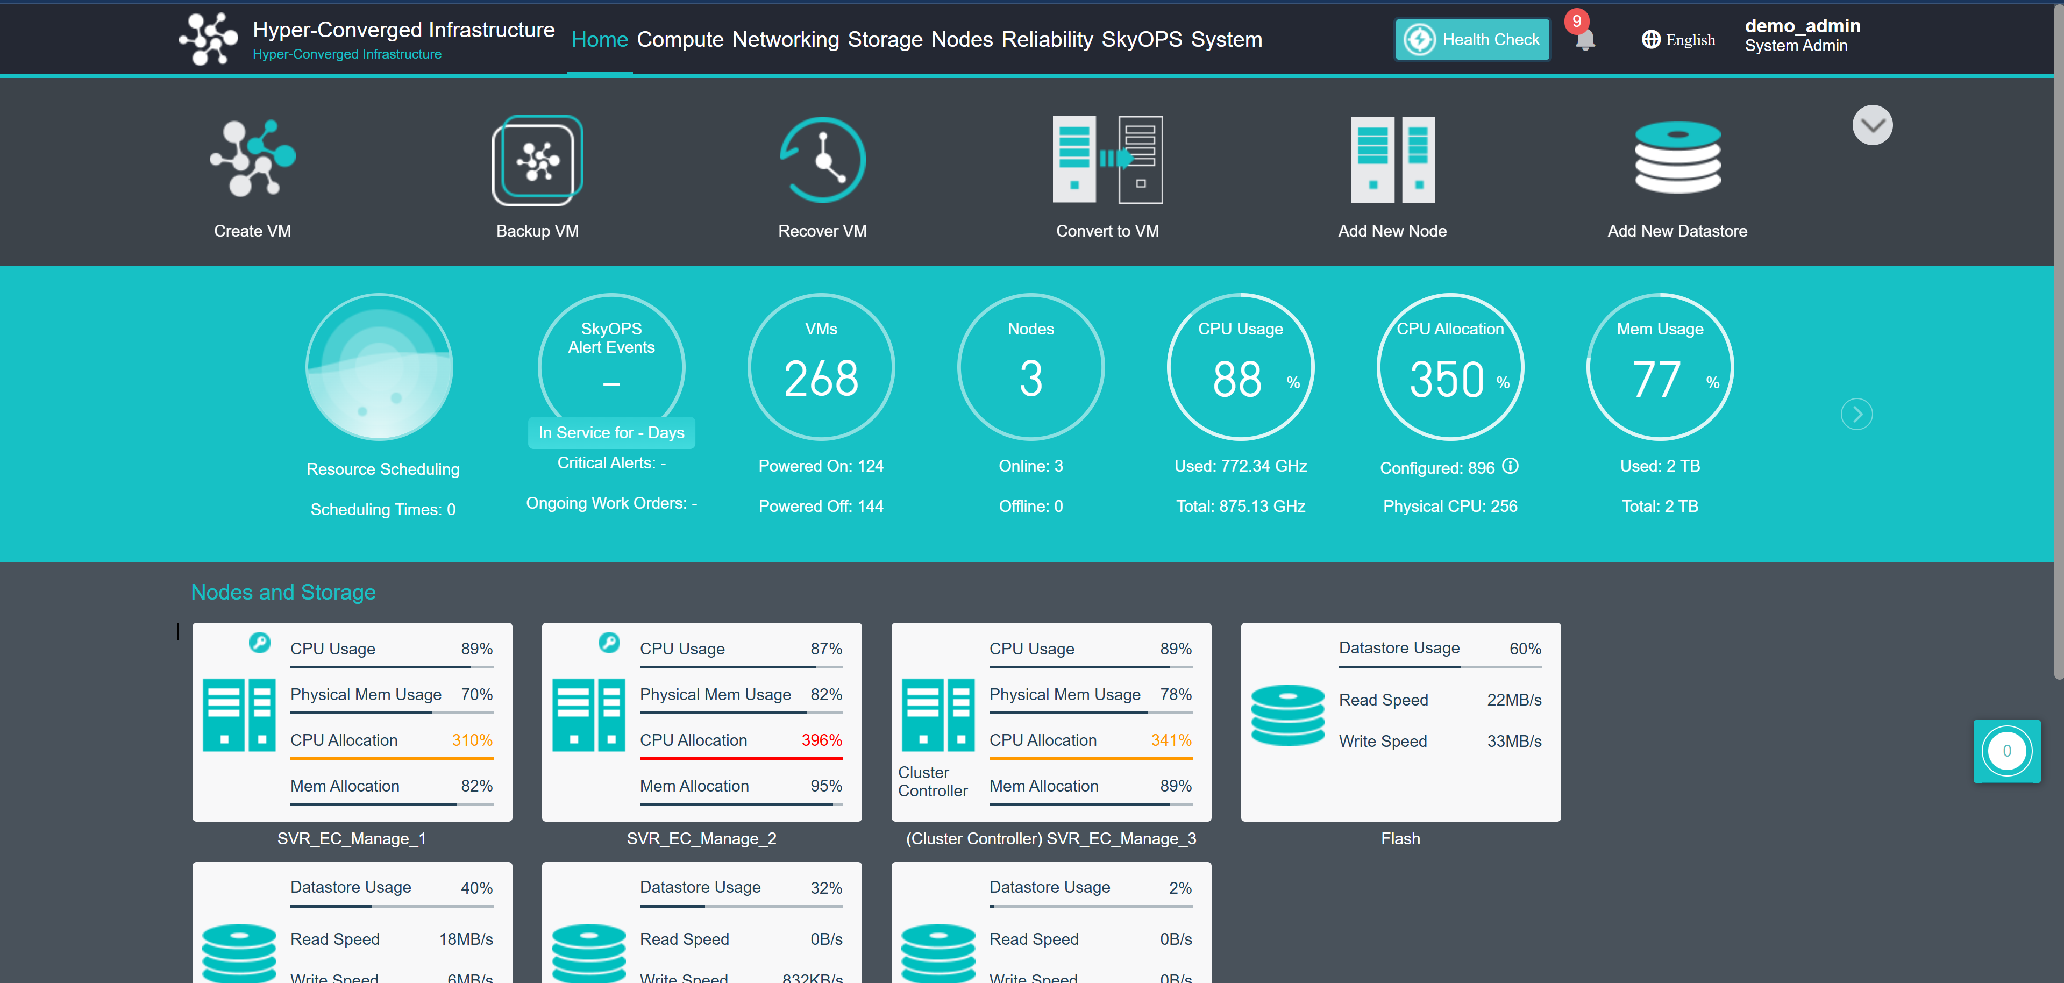Open the Backup VM shortcut icon
2064x983 pixels.
[x=537, y=159]
